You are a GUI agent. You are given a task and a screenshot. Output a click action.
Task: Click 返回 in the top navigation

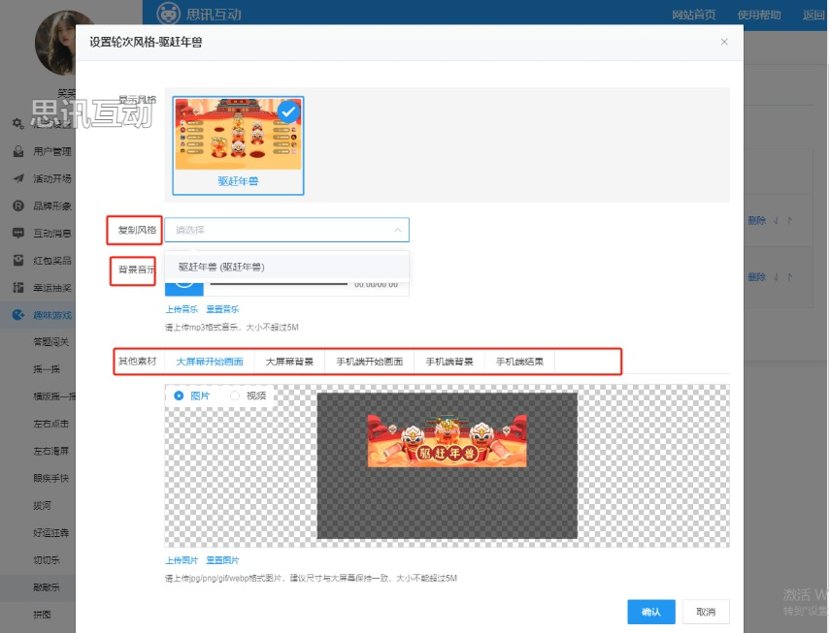pyautogui.click(x=813, y=15)
